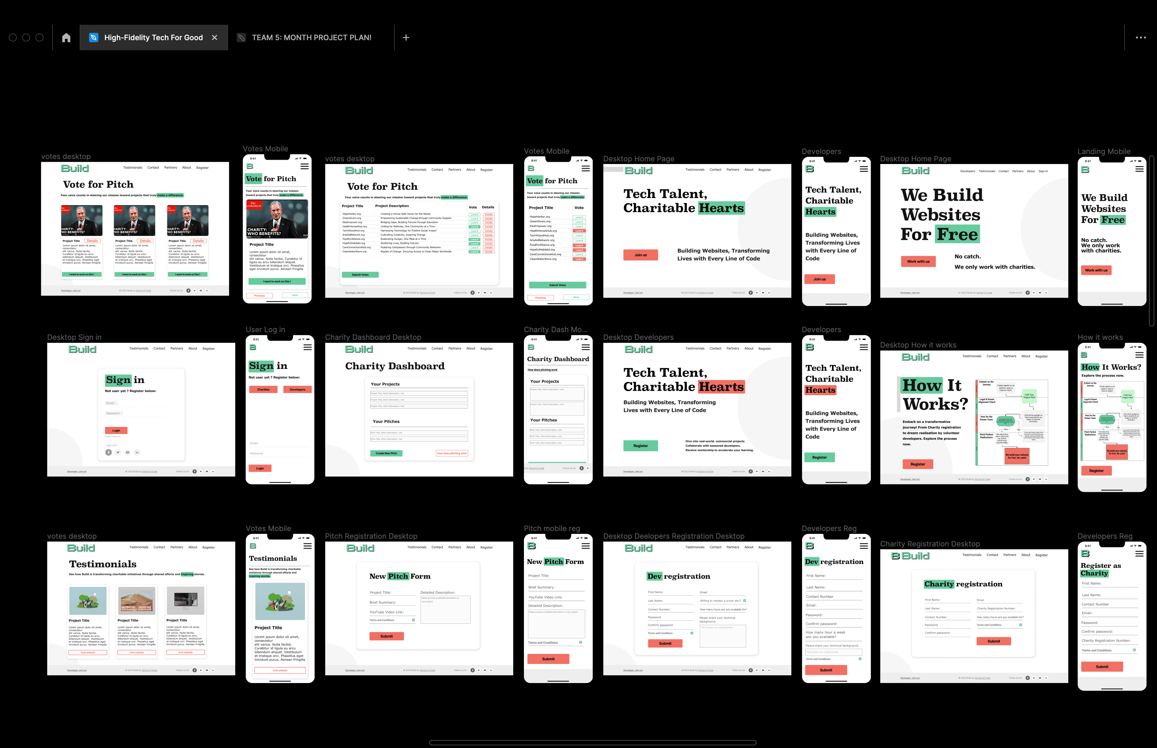The height and width of the screenshot is (748, 1157).
Task: Select the Desktop How it works frame label
Action: coord(918,345)
